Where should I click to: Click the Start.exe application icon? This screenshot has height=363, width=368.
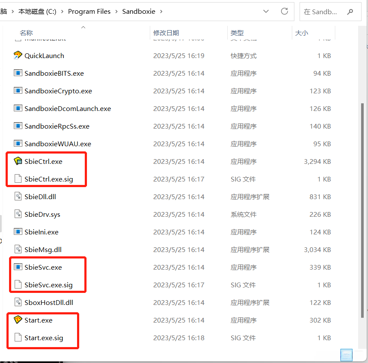pos(18,320)
